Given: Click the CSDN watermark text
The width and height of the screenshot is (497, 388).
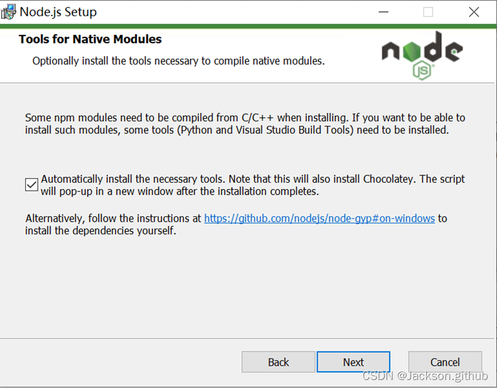Looking at the screenshot, I should tap(425, 376).
